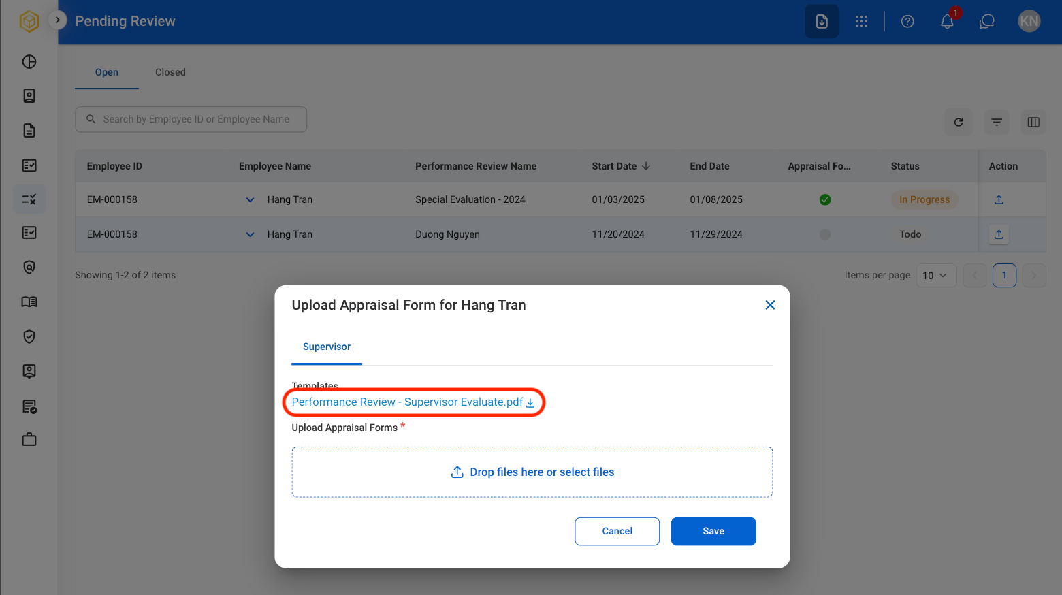
Task: Click the Employee ID column header
Action: (114, 166)
